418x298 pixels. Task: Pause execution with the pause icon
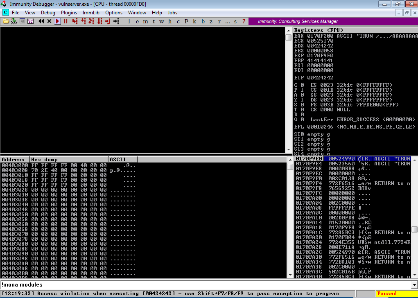(66, 21)
